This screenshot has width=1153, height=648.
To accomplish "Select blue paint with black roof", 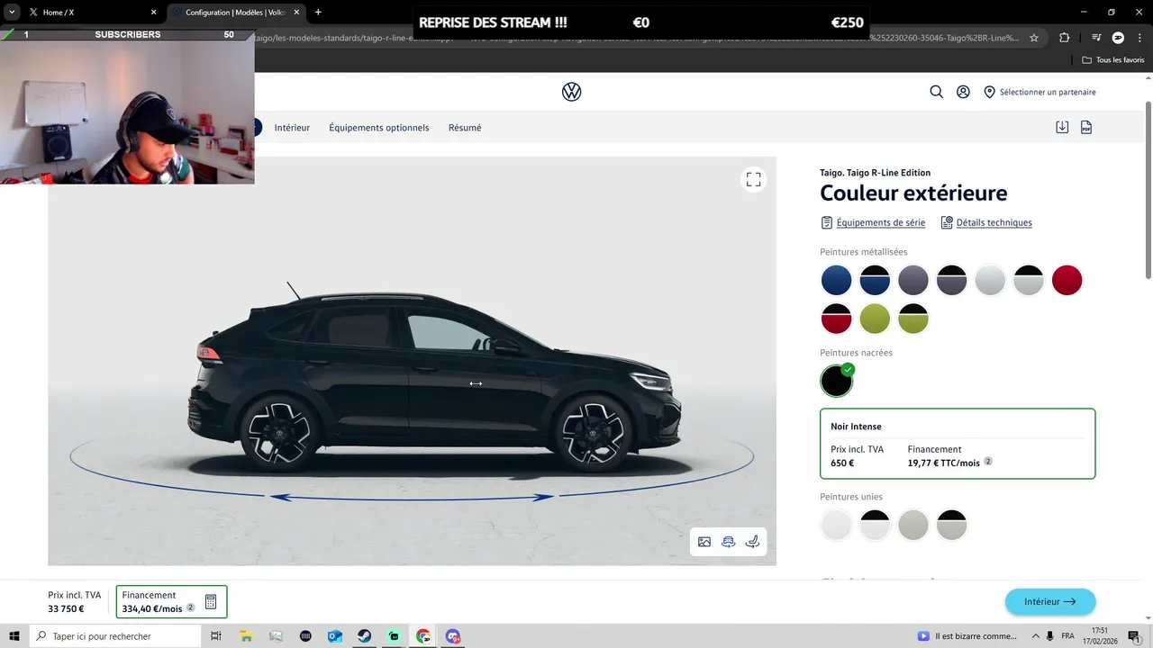I will click(x=875, y=280).
